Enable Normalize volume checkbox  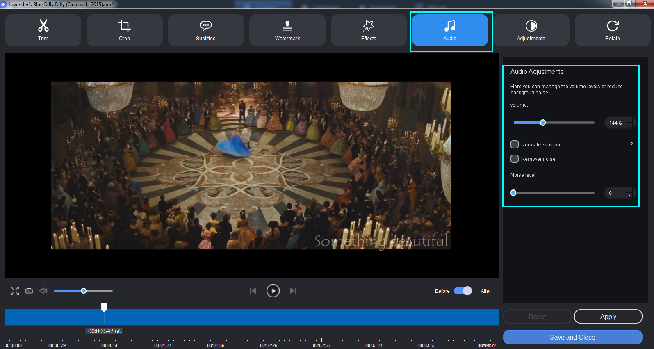point(515,144)
